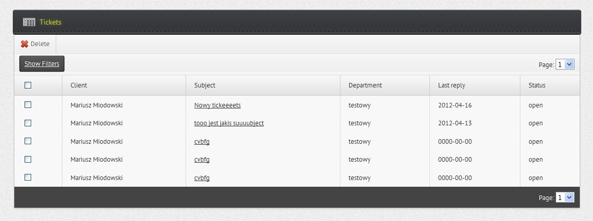This screenshot has width=593, height=221.
Task: Click the Tickets table grid icon
Action: click(x=29, y=22)
